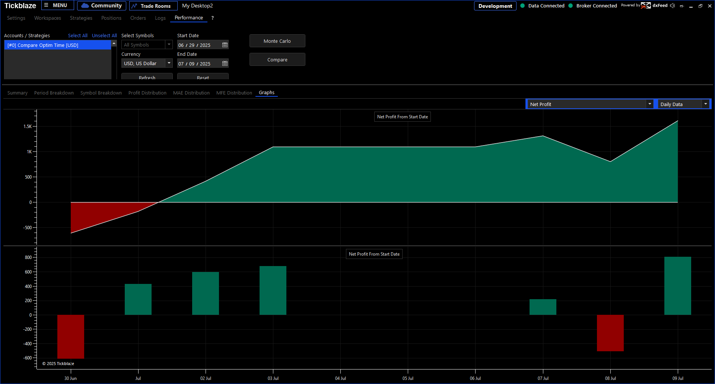The width and height of the screenshot is (715, 384).
Task: Click the Tickblaze logo
Action: click(20, 6)
